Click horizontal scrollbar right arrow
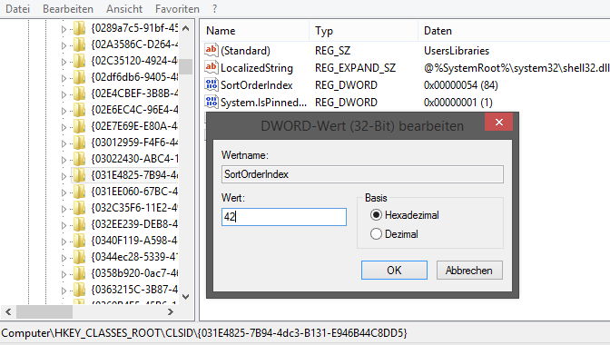Screen dimensions: 610x345 point(171,311)
